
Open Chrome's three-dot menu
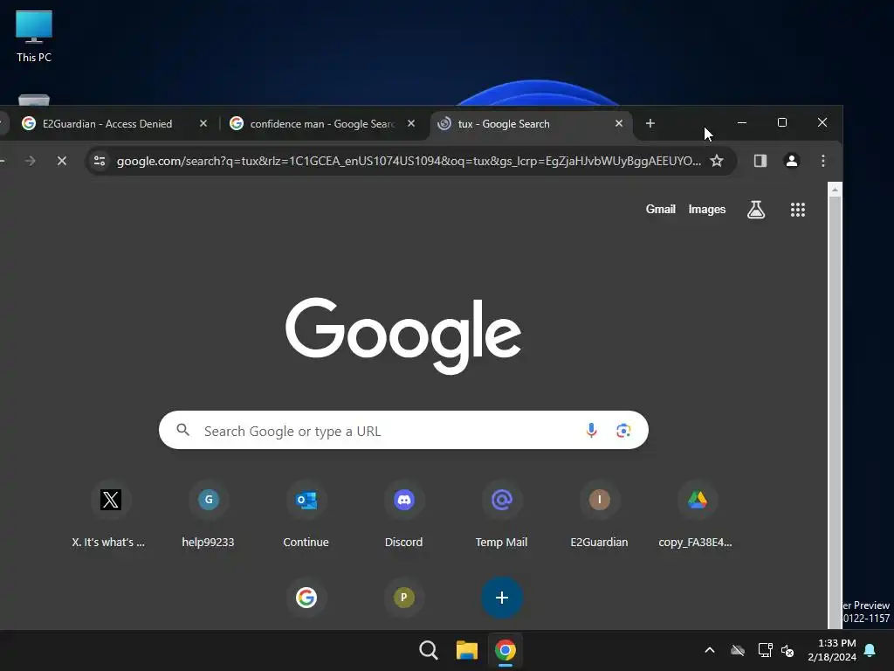pyautogui.click(x=822, y=161)
